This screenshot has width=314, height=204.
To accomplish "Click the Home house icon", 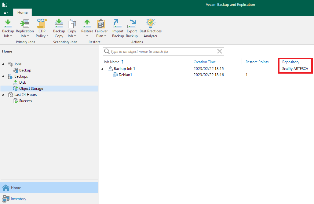I will [6, 188].
